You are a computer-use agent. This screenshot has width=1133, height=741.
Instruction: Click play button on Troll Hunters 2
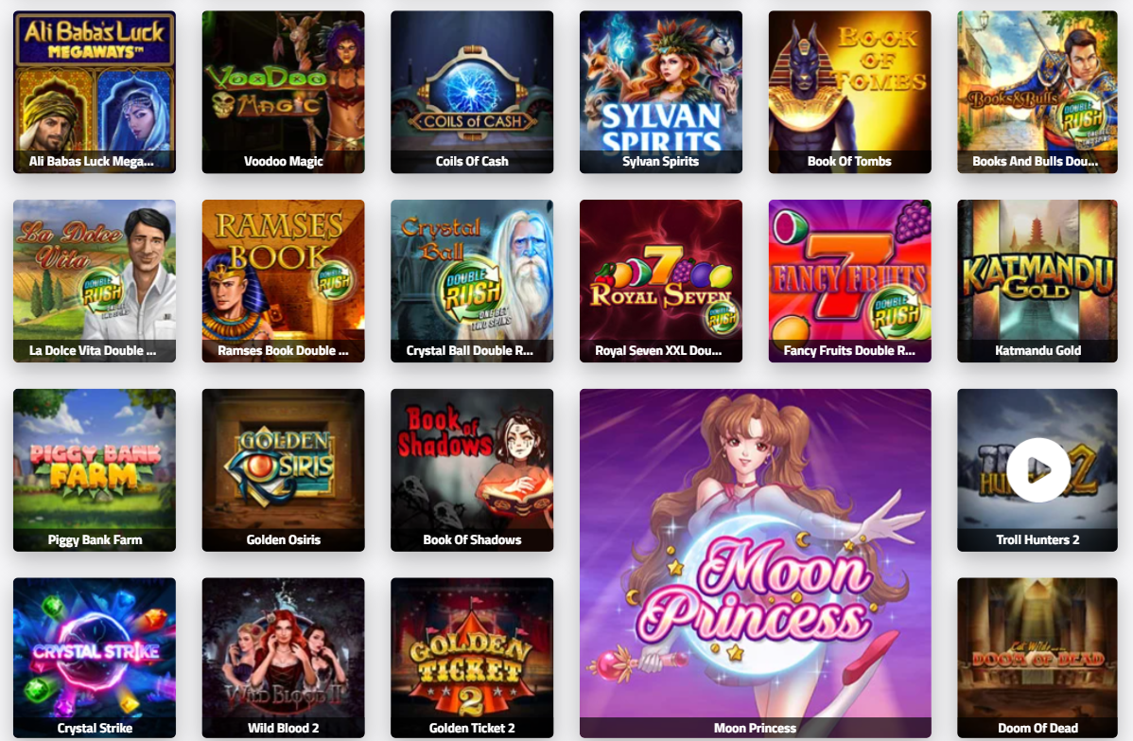click(1037, 470)
